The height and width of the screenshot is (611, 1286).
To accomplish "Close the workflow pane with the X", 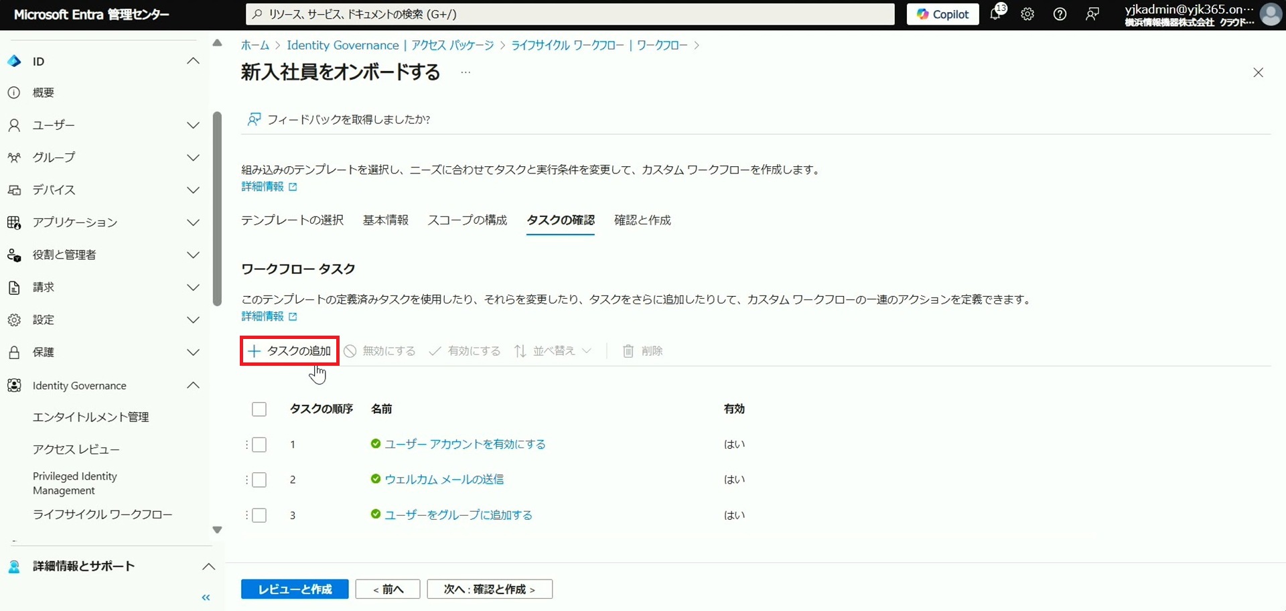I will 1258,72.
